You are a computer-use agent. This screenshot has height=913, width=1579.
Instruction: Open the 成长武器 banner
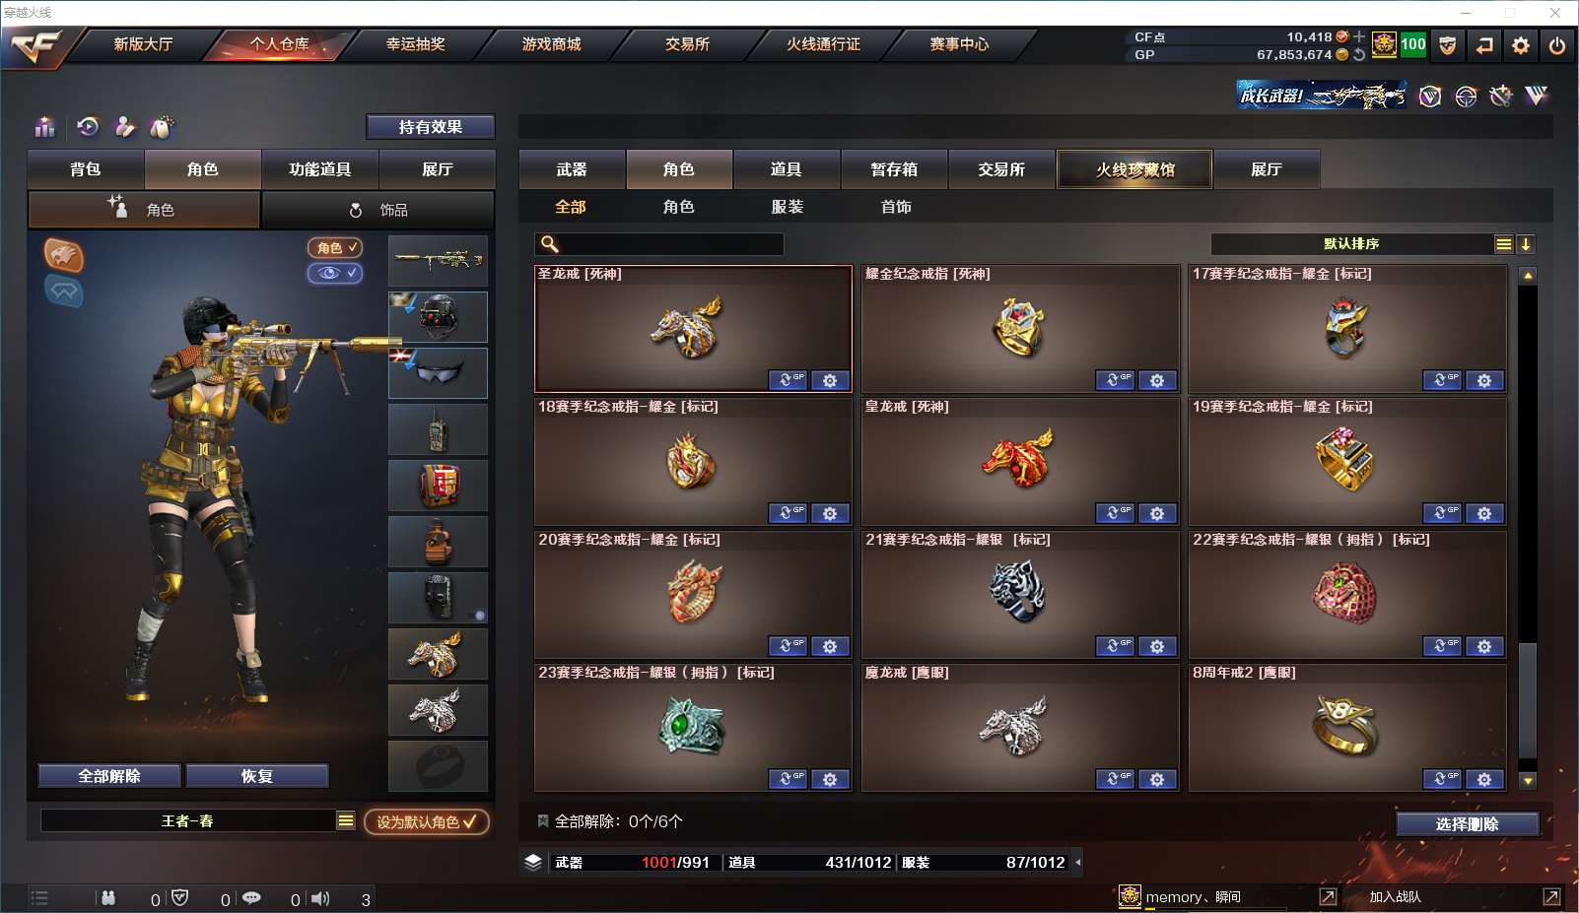pyautogui.click(x=1322, y=96)
